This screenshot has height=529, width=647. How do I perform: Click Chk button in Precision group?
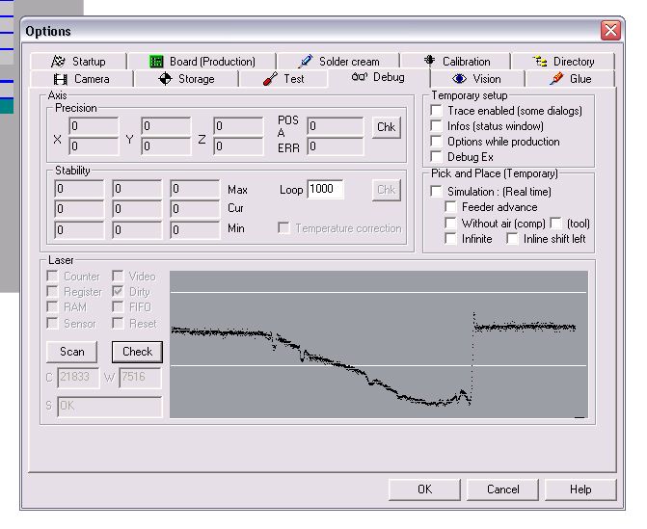386,127
